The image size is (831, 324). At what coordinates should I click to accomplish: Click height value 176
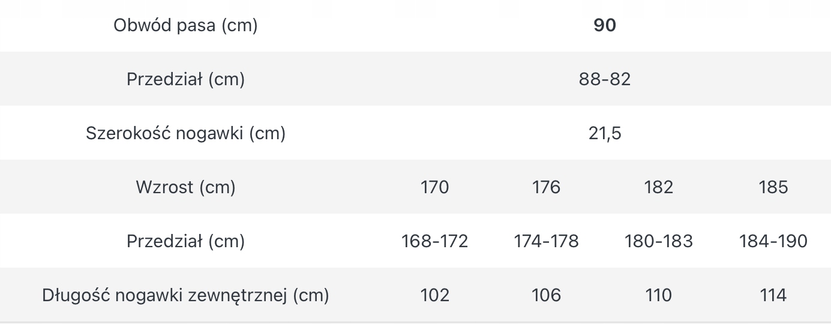546,187
